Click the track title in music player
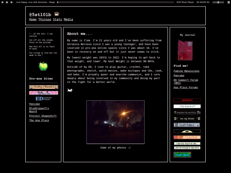Viewport: 231px width, 173px height. [x=36, y=2]
